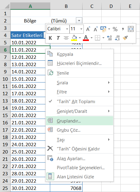Apply the red font color A
This screenshot has width=140, height=192.
point(86,38)
